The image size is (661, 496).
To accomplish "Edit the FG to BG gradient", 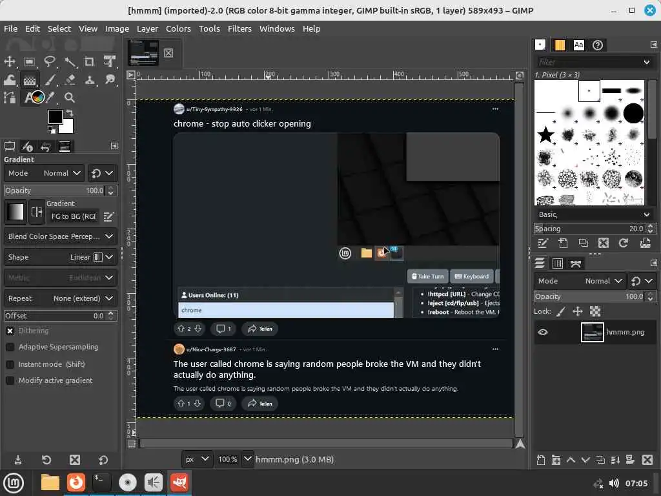I will coord(108,217).
